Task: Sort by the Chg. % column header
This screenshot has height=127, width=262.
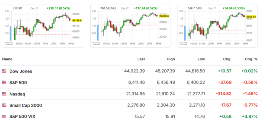Action: pyautogui.click(x=251, y=59)
